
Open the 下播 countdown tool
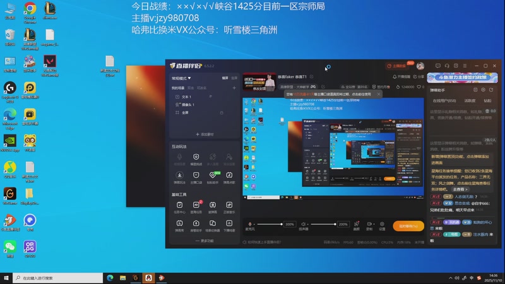point(229,226)
